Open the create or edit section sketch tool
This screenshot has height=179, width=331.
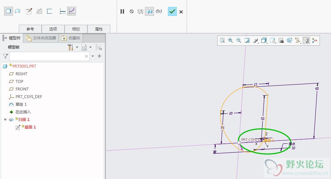click(x=29, y=11)
